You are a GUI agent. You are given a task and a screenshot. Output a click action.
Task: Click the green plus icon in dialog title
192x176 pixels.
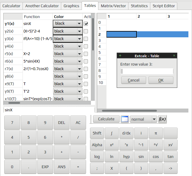pos(120,56)
